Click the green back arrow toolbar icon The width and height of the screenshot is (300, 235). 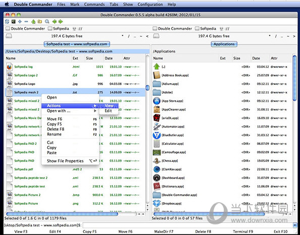[x=55, y=22]
